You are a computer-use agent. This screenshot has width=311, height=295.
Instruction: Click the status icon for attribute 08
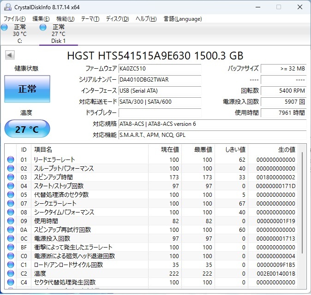(x=11, y=212)
